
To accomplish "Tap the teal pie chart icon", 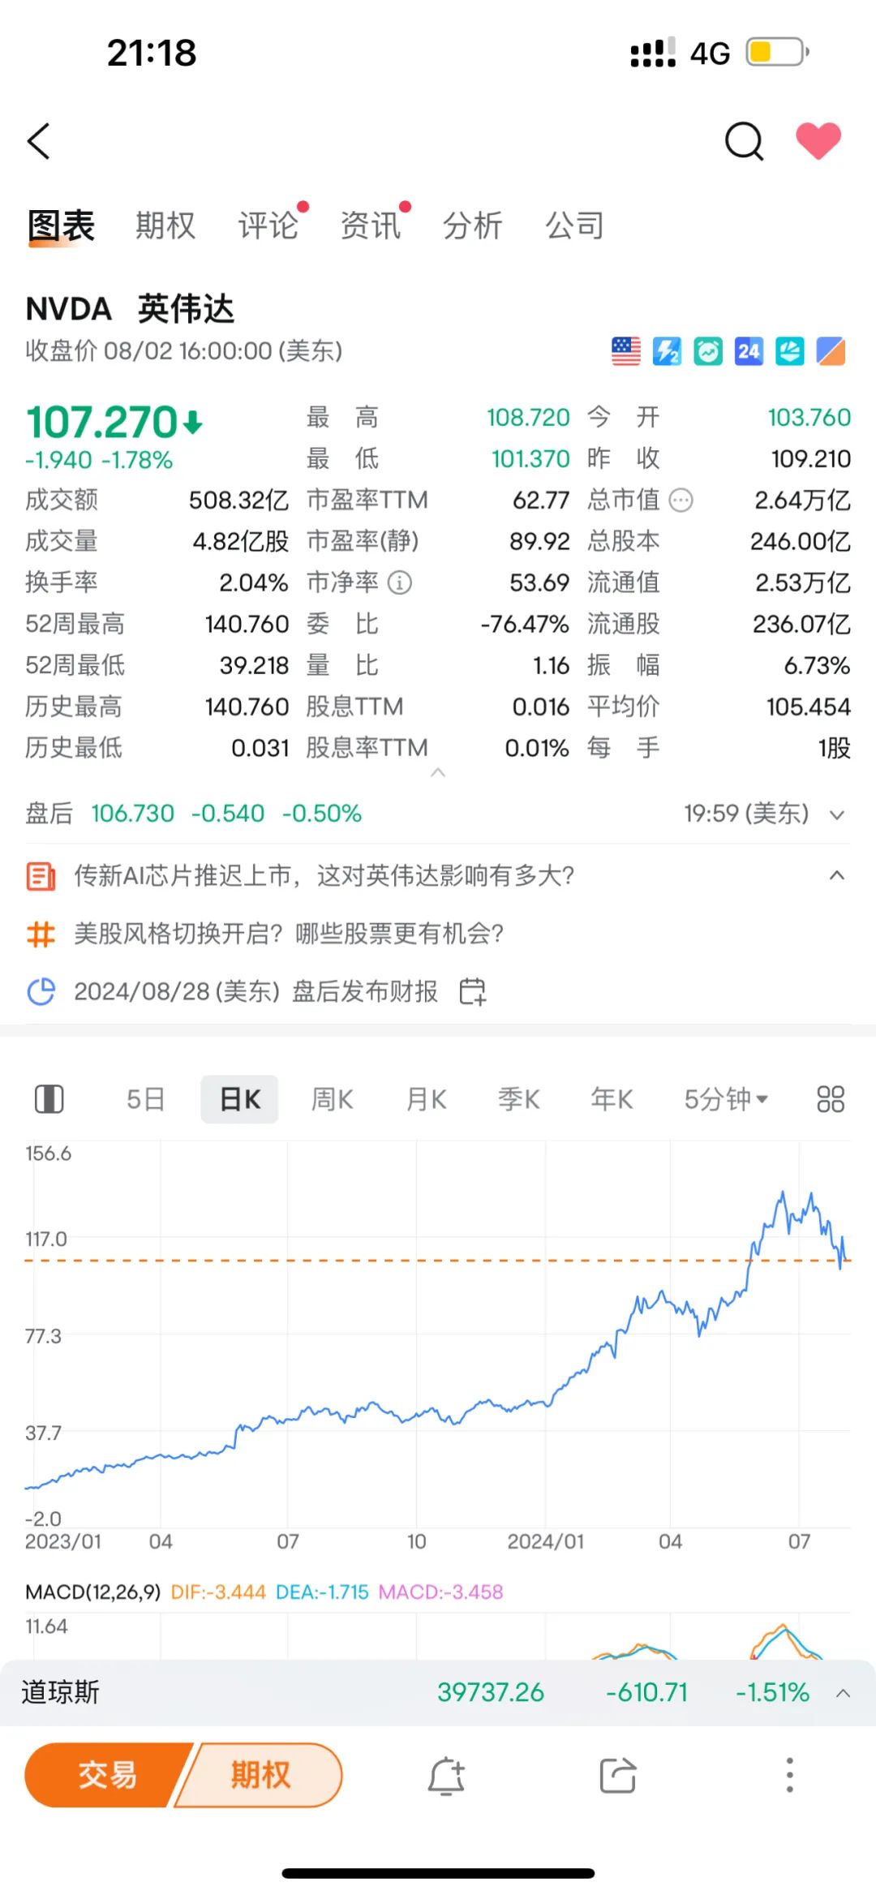I will tap(789, 351).
